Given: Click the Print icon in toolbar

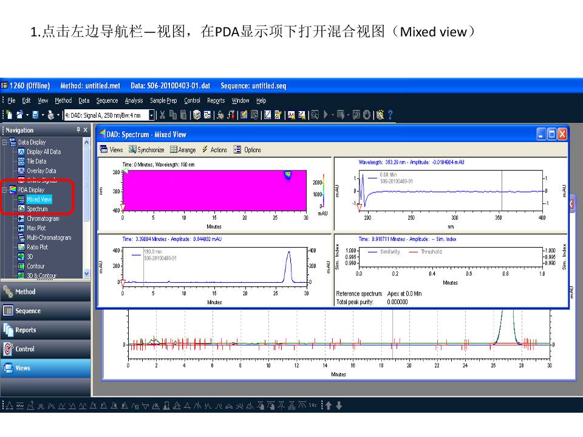Looking at the screenshot, I should click(50, 115).
